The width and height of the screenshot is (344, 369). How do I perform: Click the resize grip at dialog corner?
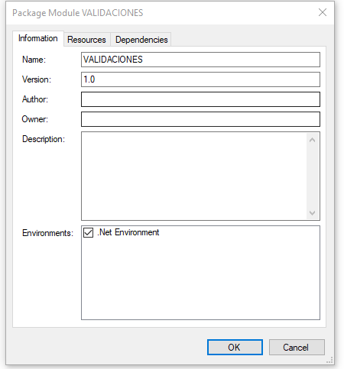pos(329,360)
